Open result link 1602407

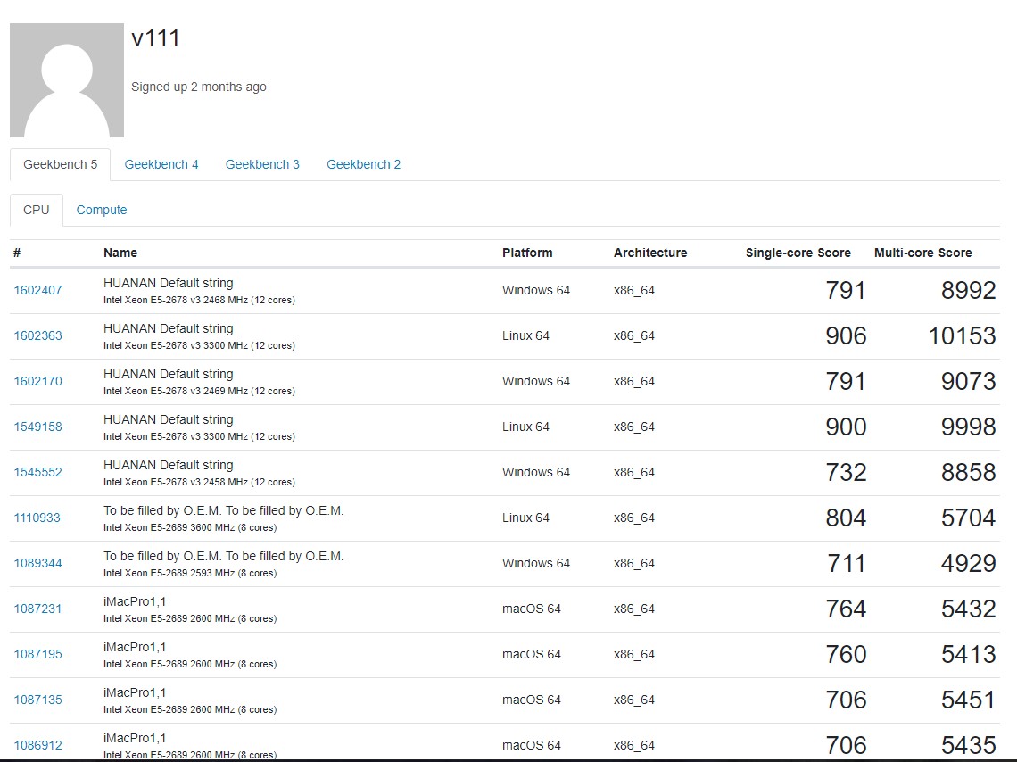pos(38,290)
